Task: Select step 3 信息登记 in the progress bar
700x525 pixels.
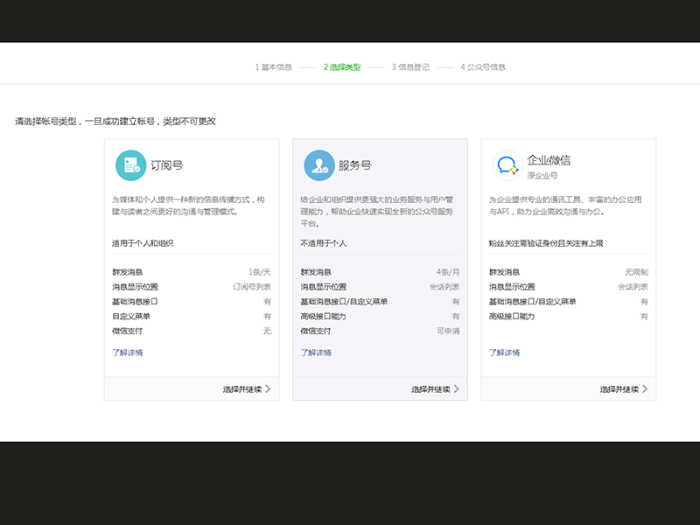Action: [x=412, y=66]
